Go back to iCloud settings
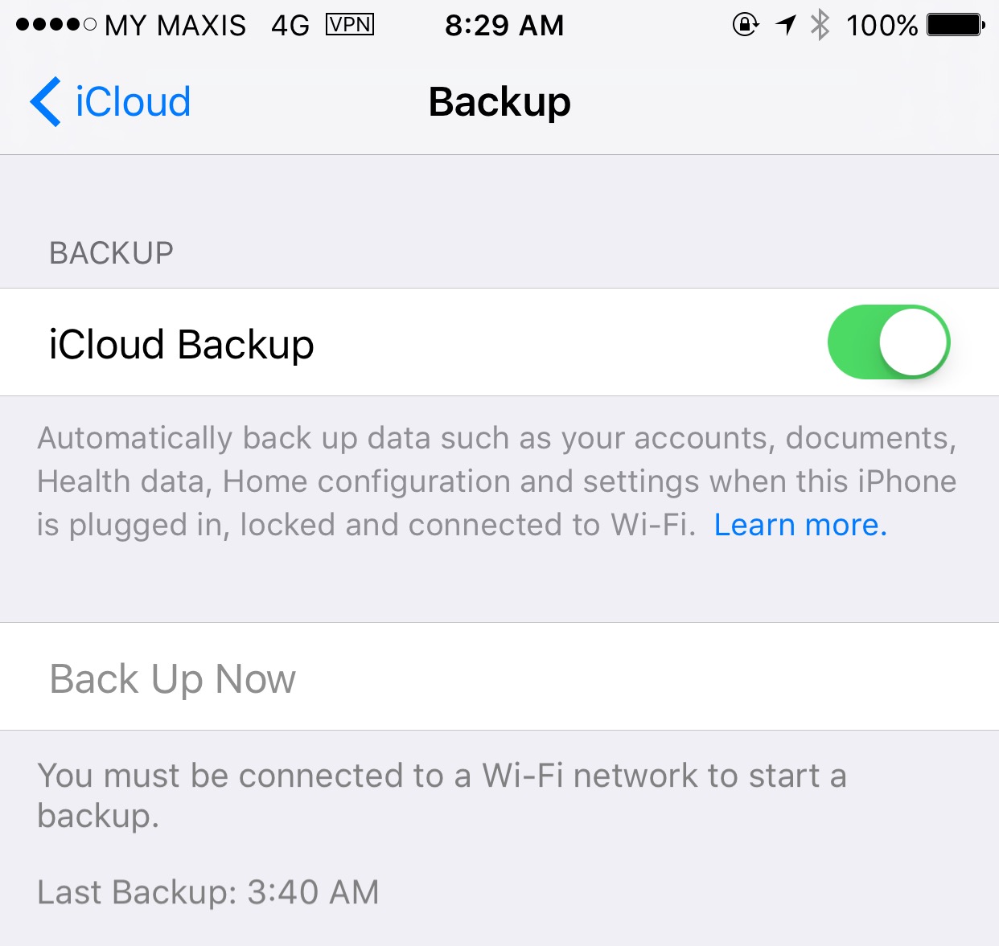This screenshot has width=999, height=946. pos(111,102)
